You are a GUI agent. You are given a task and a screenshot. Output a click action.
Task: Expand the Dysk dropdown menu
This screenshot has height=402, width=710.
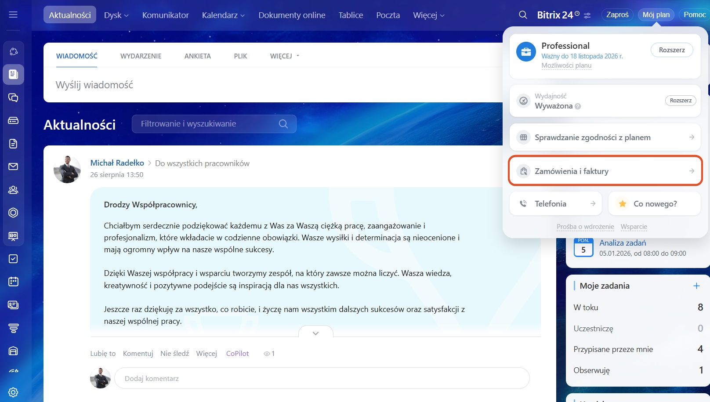tap(116, 15)
